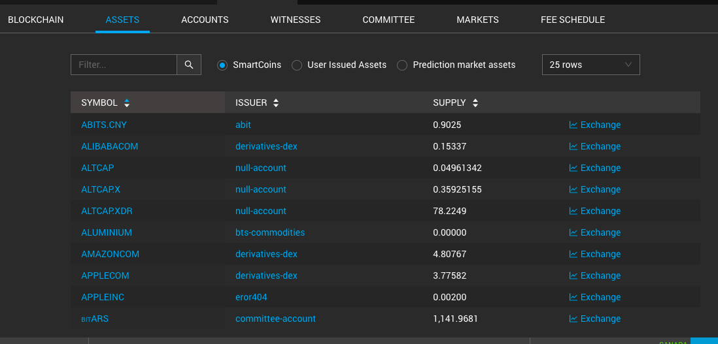The width and height of the screenshot is (718, 344).
Task: Open bitARS asset link
Action: tap(95, 319)
